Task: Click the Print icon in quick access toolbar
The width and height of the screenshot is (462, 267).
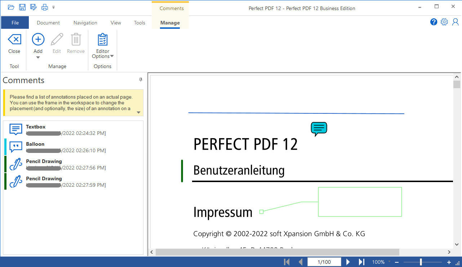Action: pos(44,7)
